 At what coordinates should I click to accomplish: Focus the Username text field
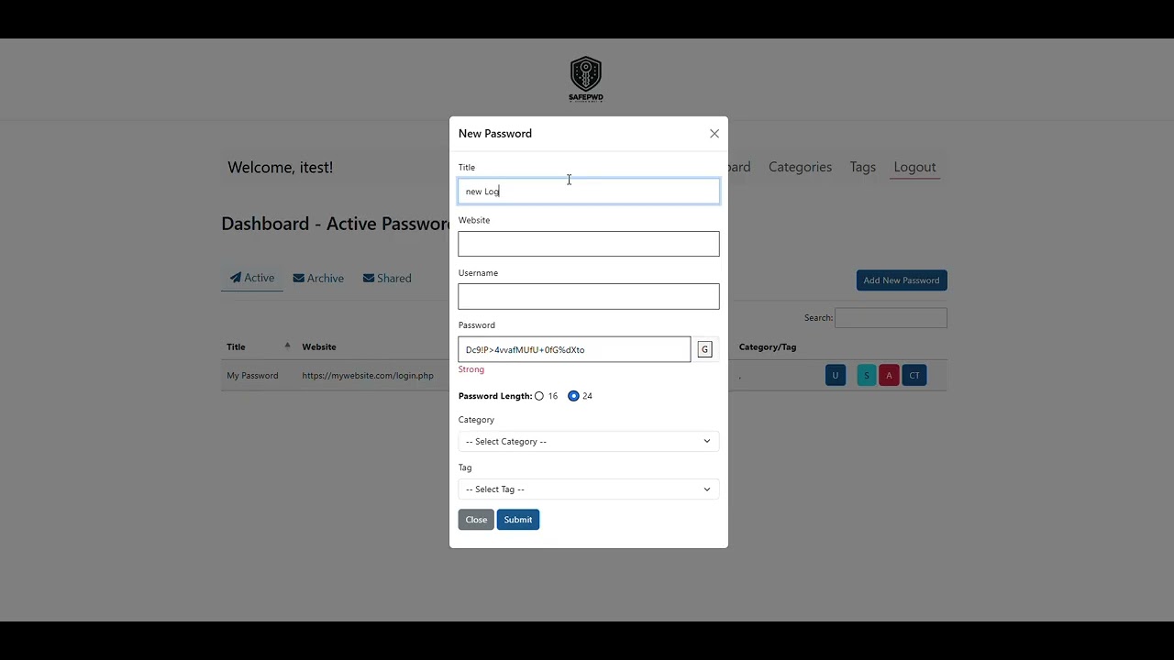(x=588, y=296)
